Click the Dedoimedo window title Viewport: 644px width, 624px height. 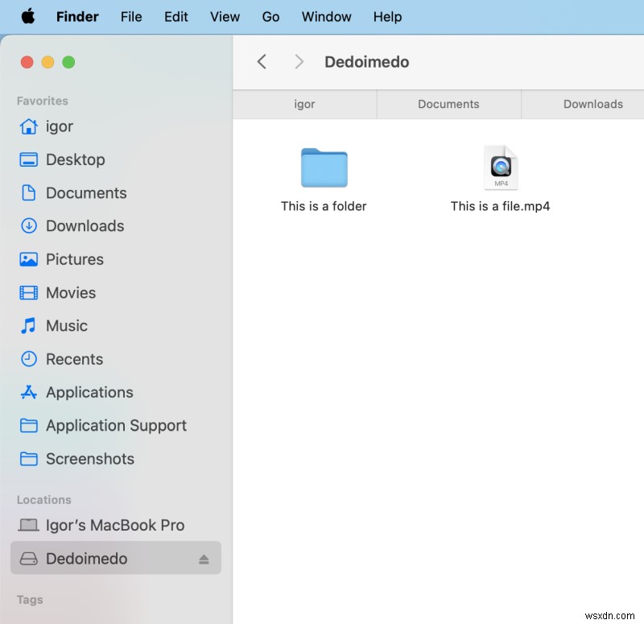click(x=367, y=62)
